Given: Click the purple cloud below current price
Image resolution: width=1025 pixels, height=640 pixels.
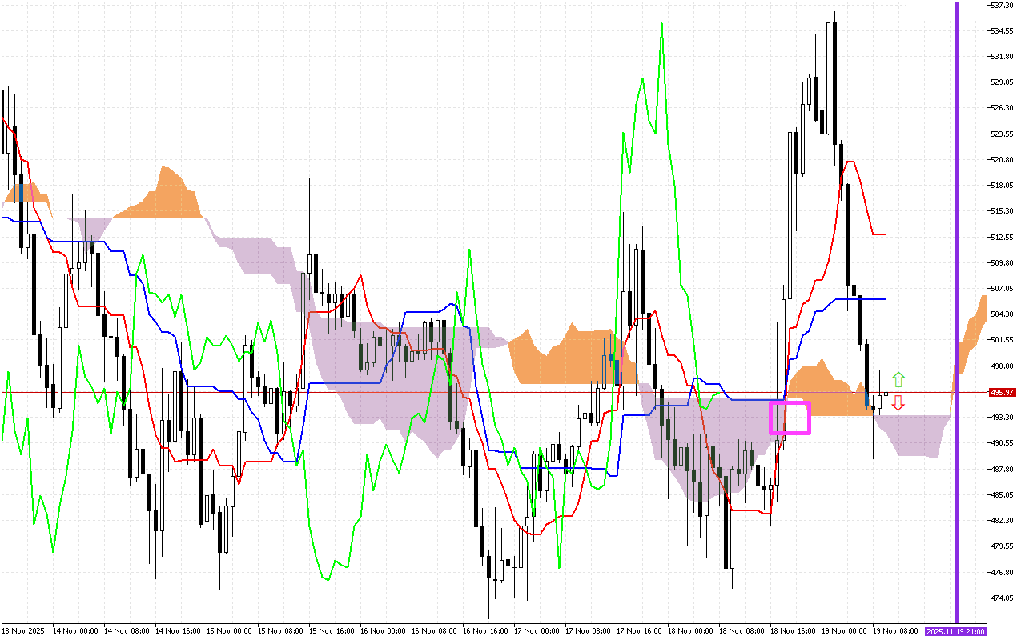Looking at the screenshot, I should tap(913, 436).
